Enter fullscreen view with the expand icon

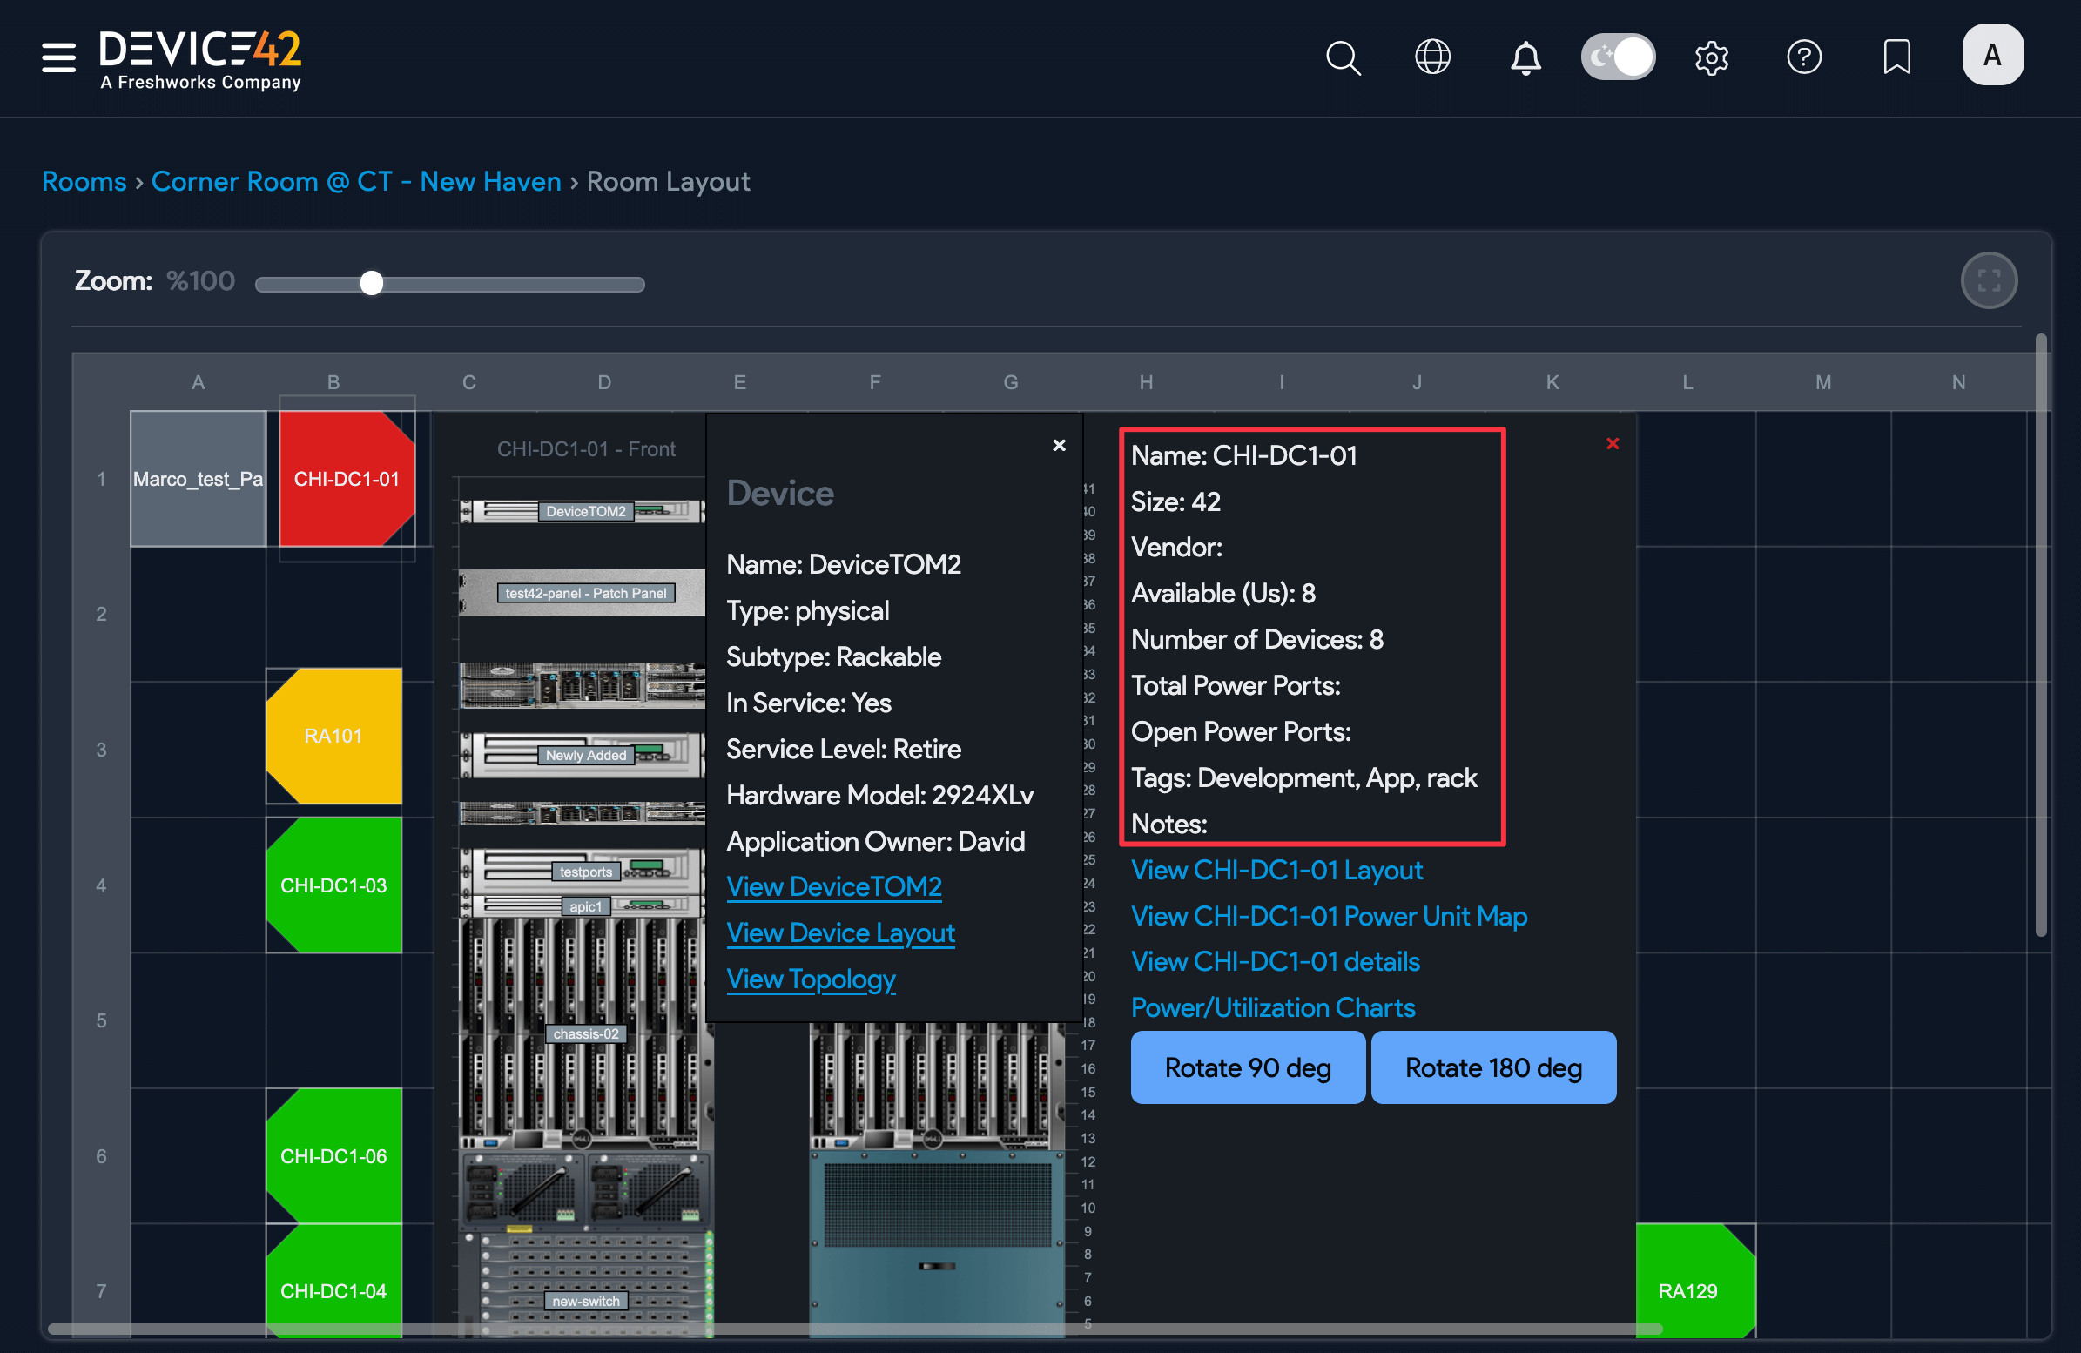pos(1989,280)
